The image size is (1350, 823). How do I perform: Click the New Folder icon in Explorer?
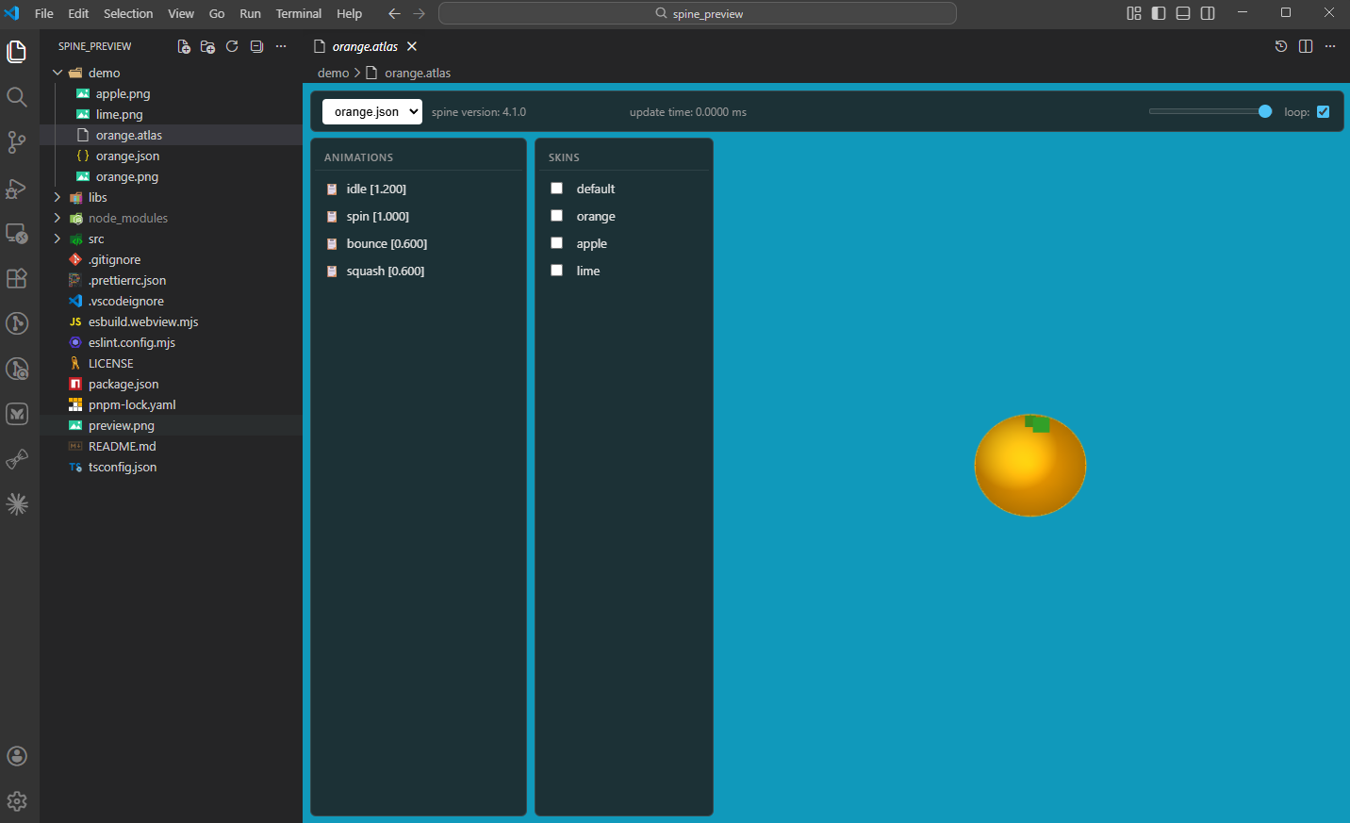coord(208,46)
